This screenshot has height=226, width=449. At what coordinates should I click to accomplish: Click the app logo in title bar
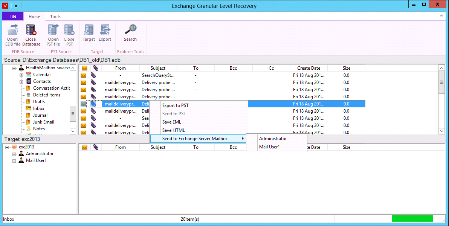point(5,6)
